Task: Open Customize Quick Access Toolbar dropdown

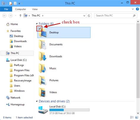Action: (x=19, y=4)
